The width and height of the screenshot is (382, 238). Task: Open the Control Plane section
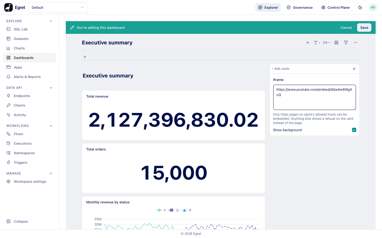(x=335, y=7)
